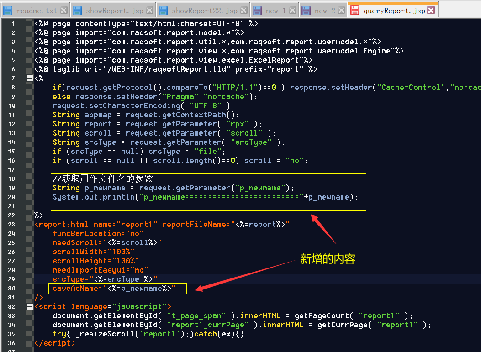Viewport: 481px width, 352px height.
Task: Click the variable 'appmap' on line 11
Action: click(x=98, y=115)
